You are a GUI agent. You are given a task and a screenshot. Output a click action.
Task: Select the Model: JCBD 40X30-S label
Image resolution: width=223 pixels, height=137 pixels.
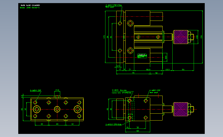tap(30, 8)
